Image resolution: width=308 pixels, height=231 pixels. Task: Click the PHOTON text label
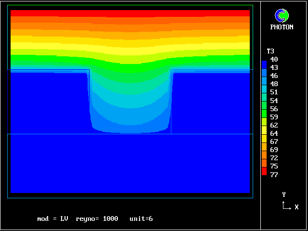coord(282,27)
